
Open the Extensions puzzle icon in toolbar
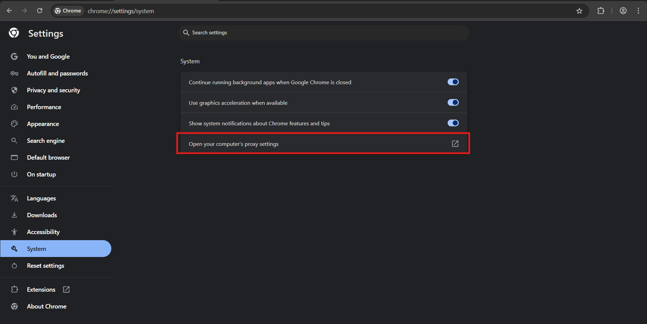click(x=601, y=11)
